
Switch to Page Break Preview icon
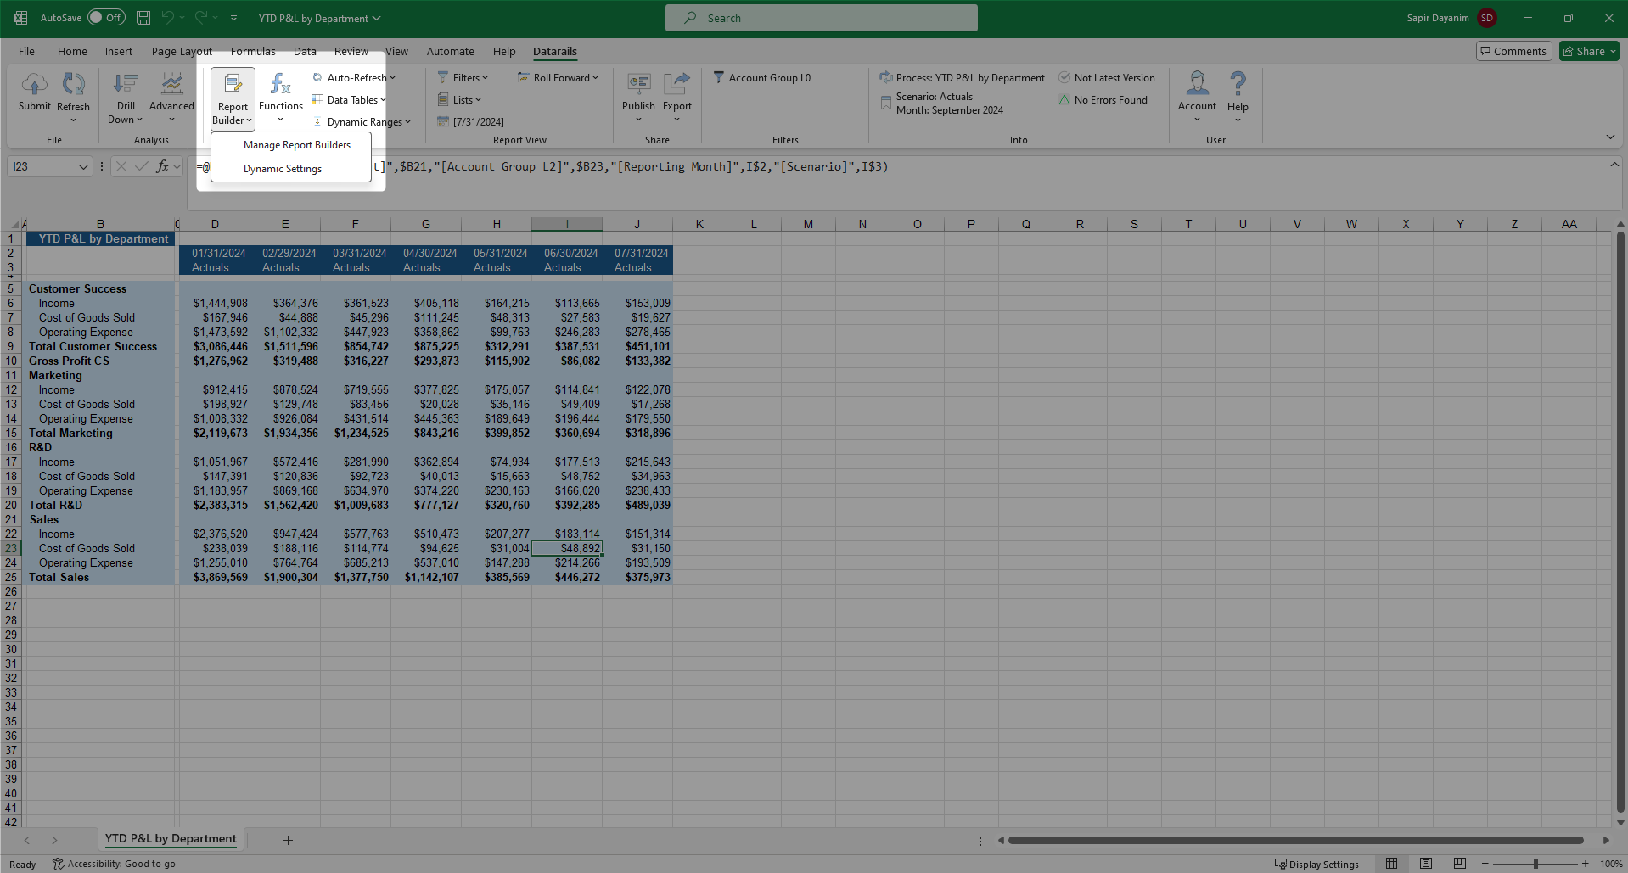pos(1460,864)
